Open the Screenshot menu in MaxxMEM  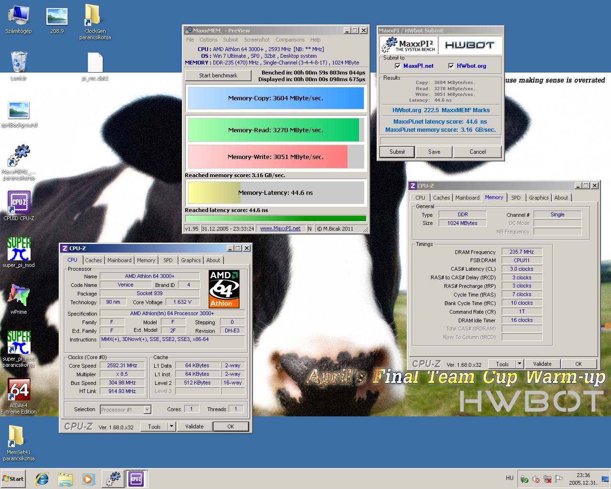[x=257, y=40]
